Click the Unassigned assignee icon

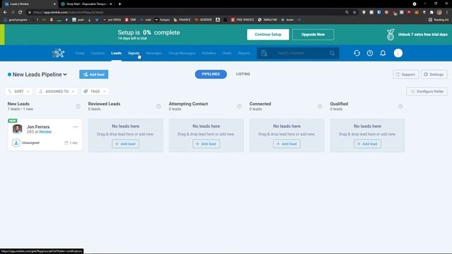click(x=16, y=143)
